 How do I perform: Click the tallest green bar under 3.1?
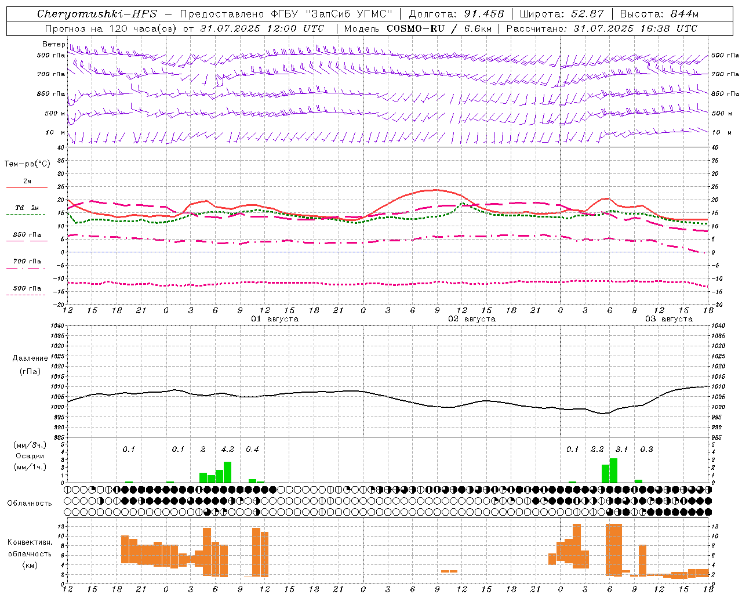point(613,470)
